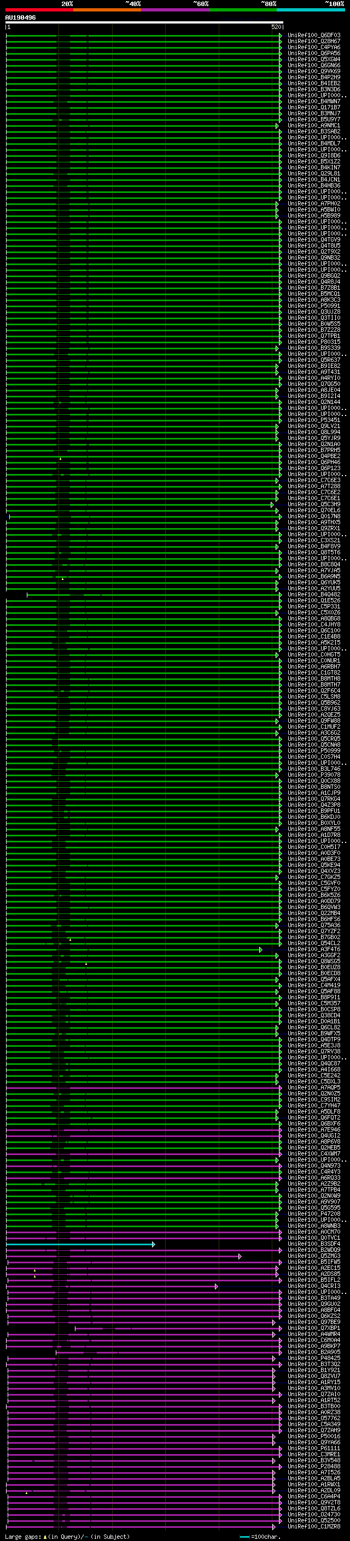
Task: Click the white query sequence bar
Action: click(144, 22)
